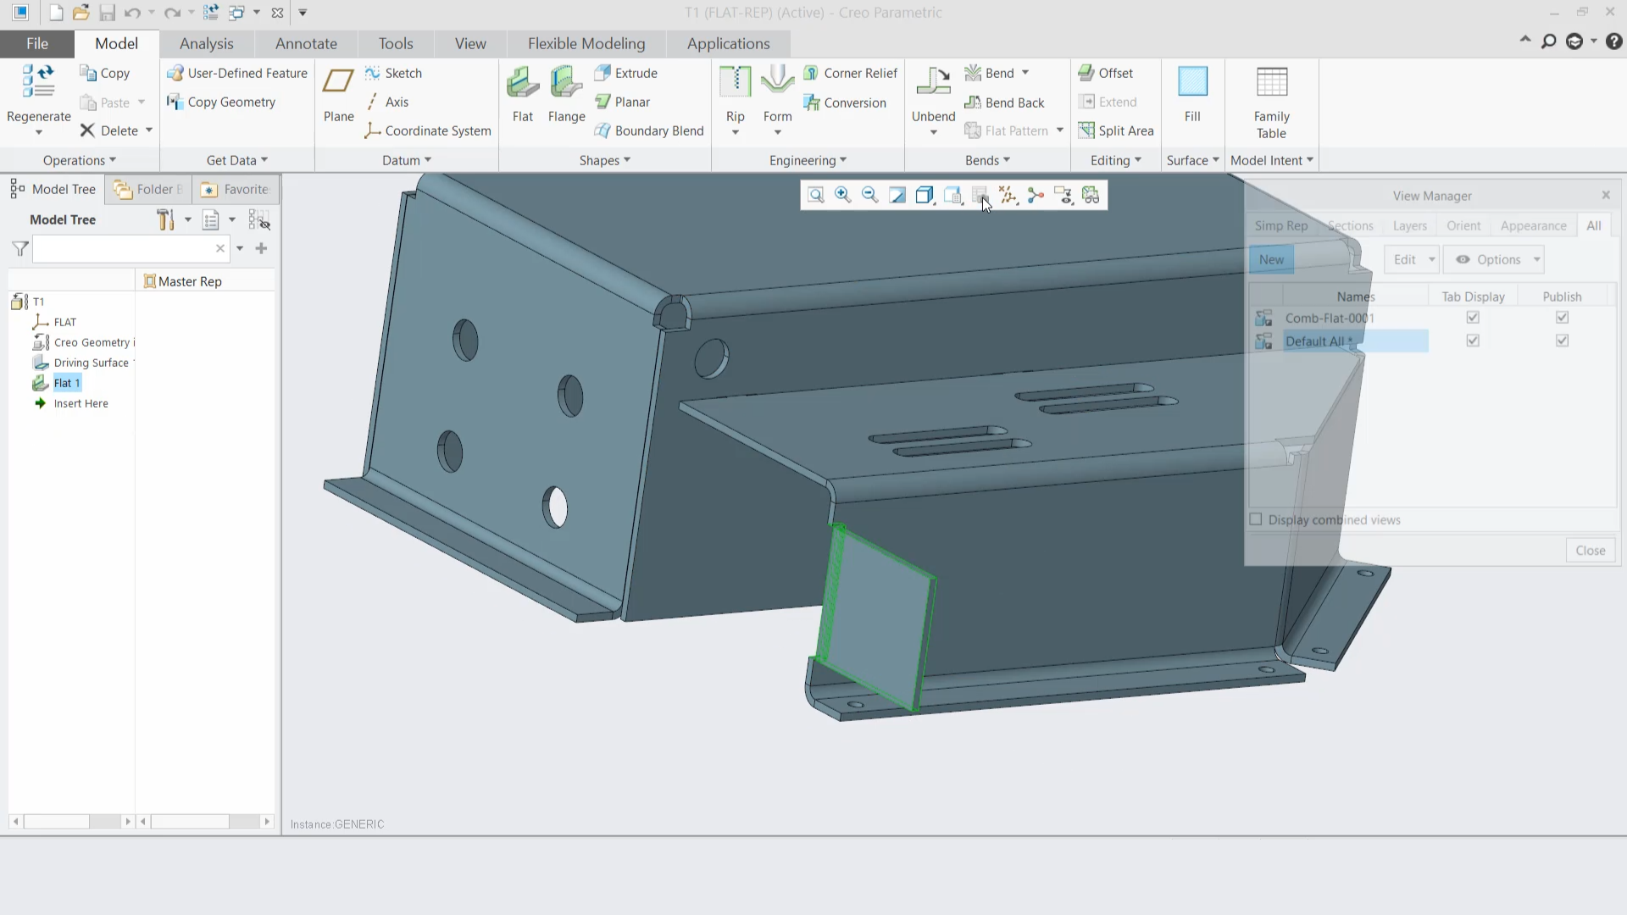Click Split Area tool
This screenshot has height=915, width=1627.
(1115, 130)
